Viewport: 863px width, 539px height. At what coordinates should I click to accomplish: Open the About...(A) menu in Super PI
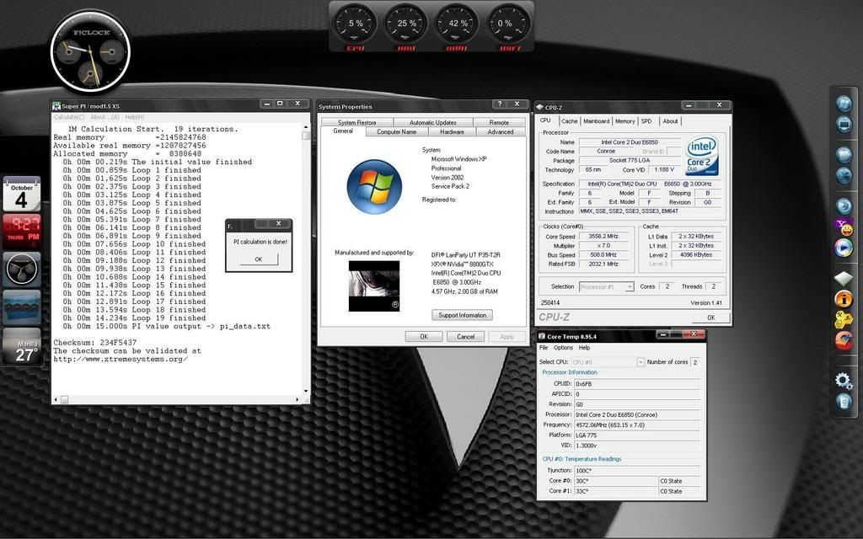105,117
